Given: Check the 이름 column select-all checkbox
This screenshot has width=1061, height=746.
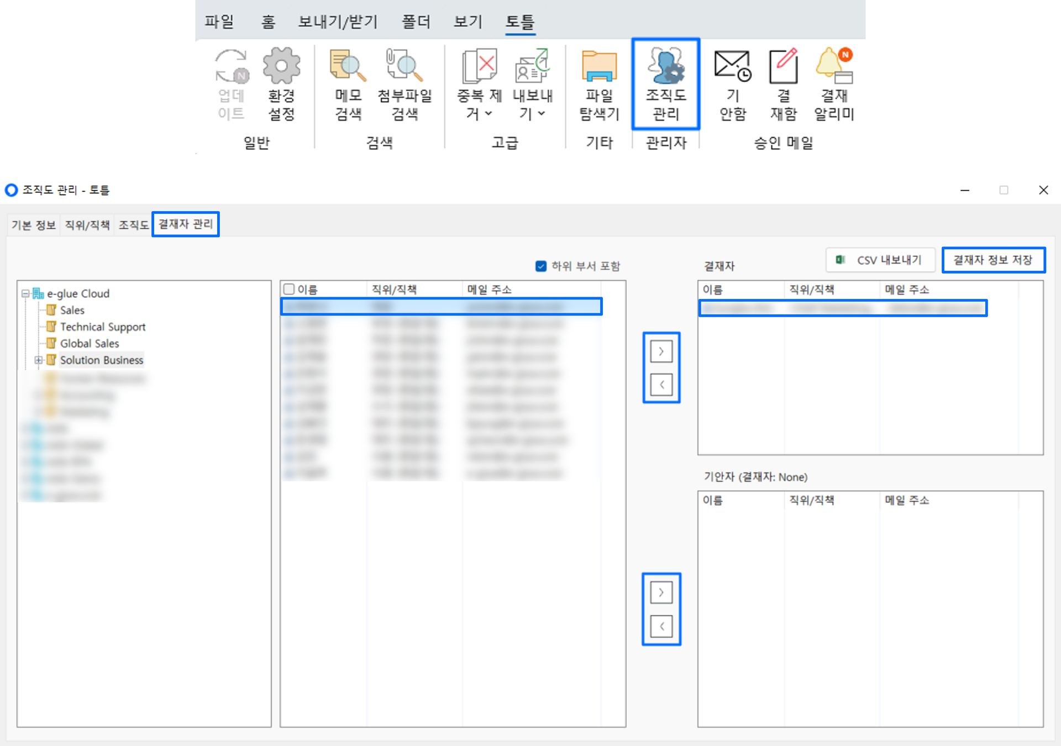Looking at the screenshot, I should pyautogui.click(x=289, y=289).
